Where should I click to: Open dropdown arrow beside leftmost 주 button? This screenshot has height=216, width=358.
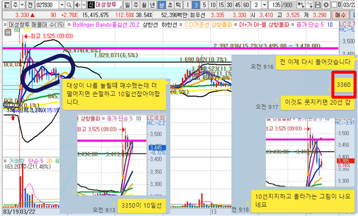pos(22,5)
